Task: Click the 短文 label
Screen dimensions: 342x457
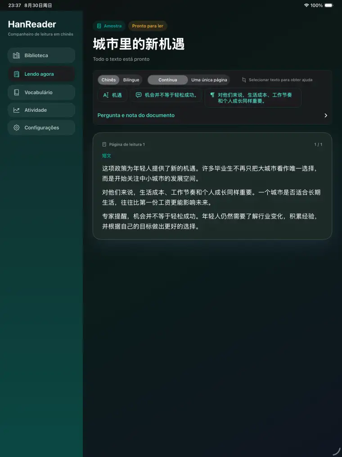Action: coord(107,156)
